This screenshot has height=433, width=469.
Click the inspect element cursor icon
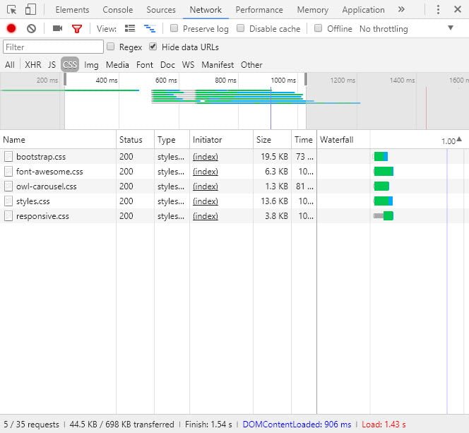click(x=11, y=10)
